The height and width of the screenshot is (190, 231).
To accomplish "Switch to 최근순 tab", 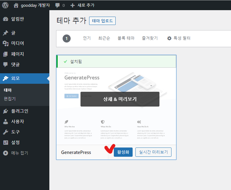I will click(104, 38).
